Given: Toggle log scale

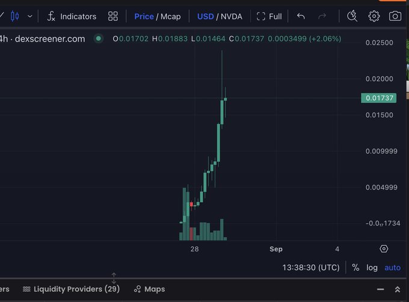Looking at the screenshot, I should (372, 268).
